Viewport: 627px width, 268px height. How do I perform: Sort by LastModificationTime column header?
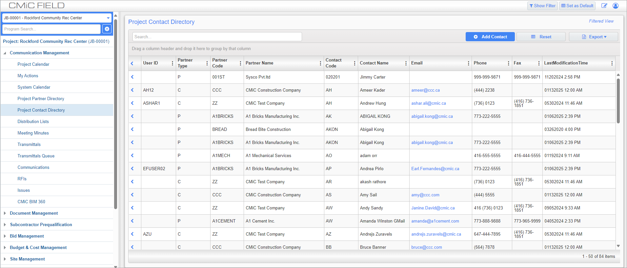coord(566,63)
